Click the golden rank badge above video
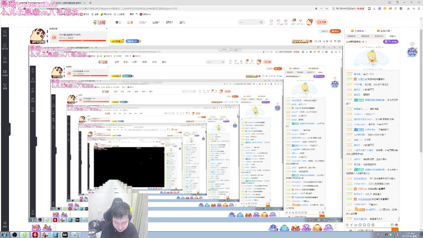The image size is (423, 238). pos(300,41)
